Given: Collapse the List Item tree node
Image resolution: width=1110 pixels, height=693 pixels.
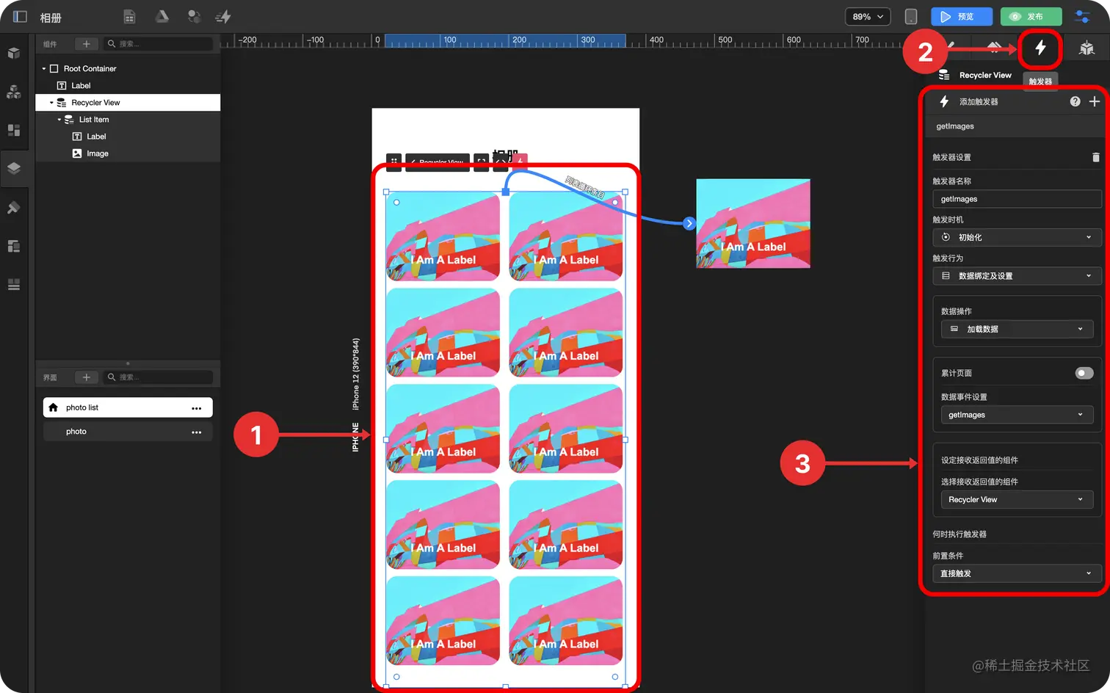Looking at the screenshot, I should [59, 120].
